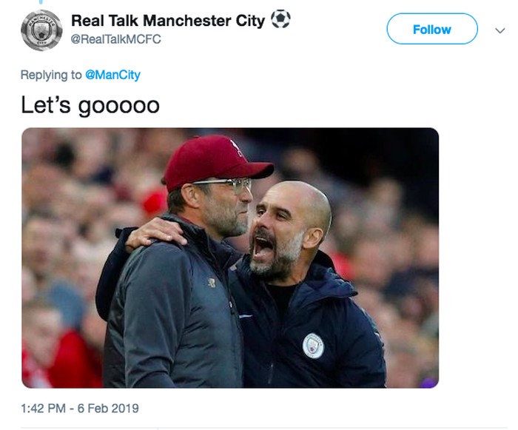Click the emblem on the red cap
The image size is (518, 430).
pos(235,146)
